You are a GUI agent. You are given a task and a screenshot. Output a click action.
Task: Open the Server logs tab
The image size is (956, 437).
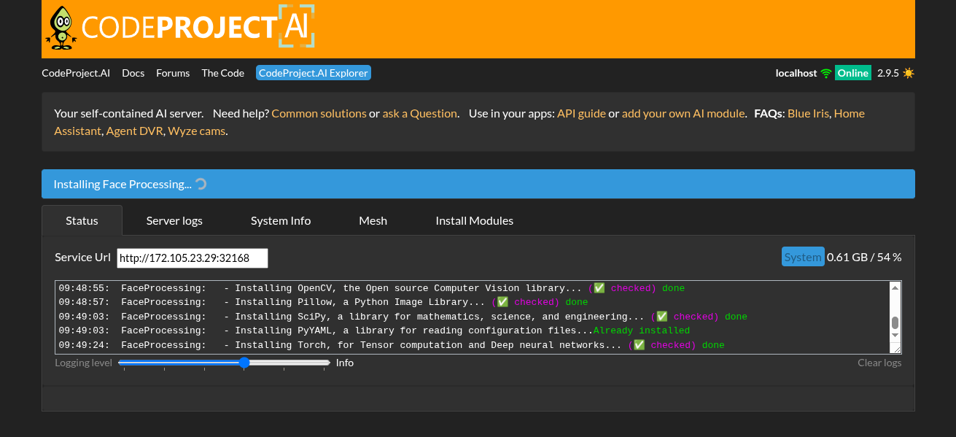click(x=174, y=220)
